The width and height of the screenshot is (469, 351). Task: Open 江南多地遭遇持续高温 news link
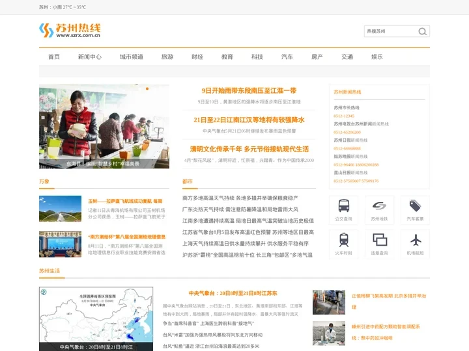(248, 220)
